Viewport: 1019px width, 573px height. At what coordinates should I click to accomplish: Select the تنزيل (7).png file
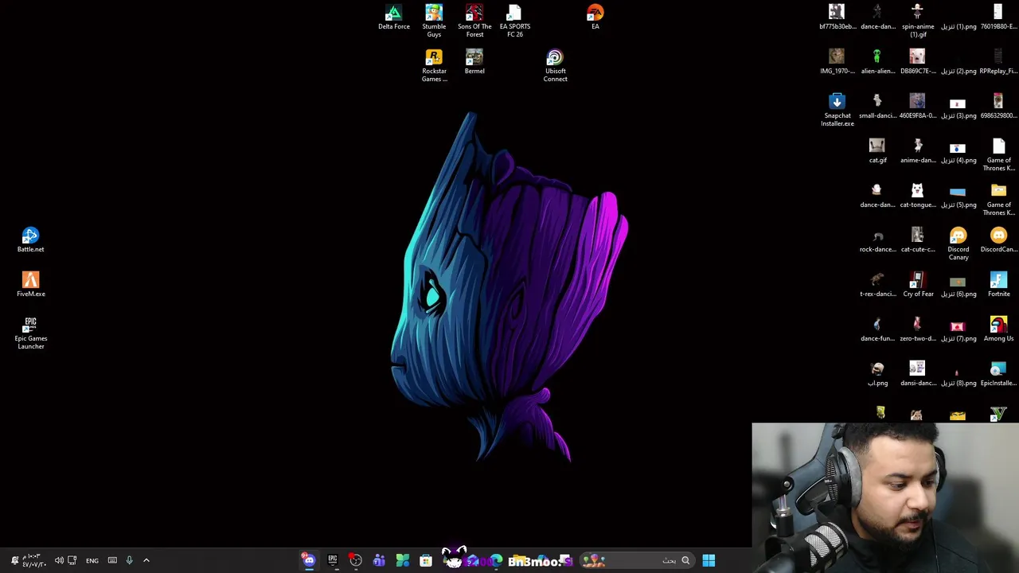[x=958, y=329]
